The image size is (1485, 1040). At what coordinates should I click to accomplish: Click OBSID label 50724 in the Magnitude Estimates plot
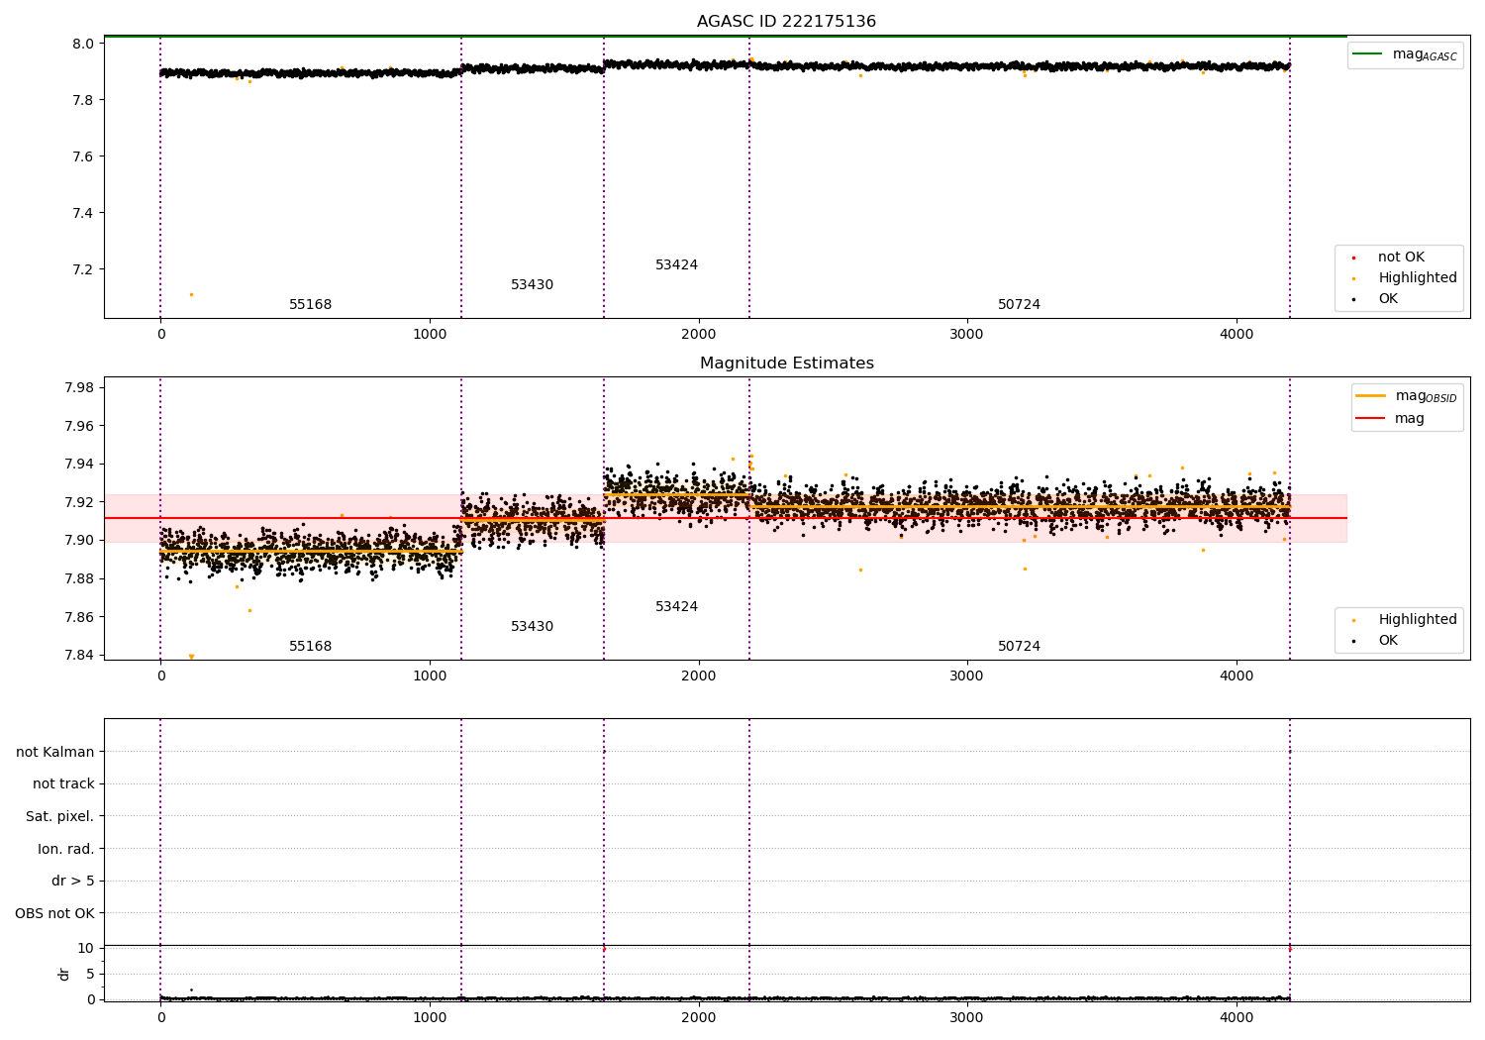tap(1020, 647)
